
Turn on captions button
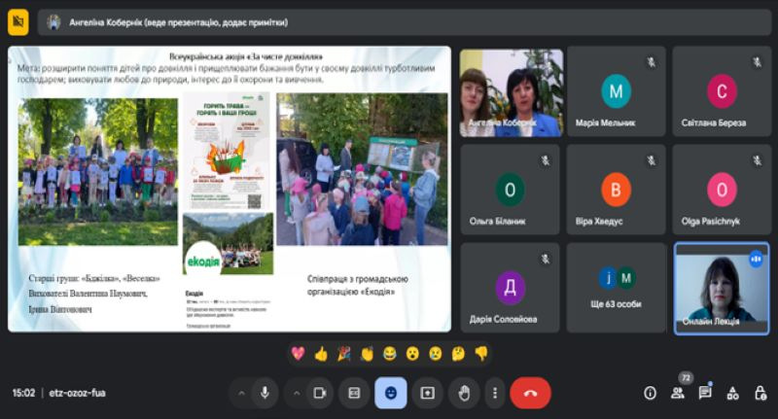(354, 393)
